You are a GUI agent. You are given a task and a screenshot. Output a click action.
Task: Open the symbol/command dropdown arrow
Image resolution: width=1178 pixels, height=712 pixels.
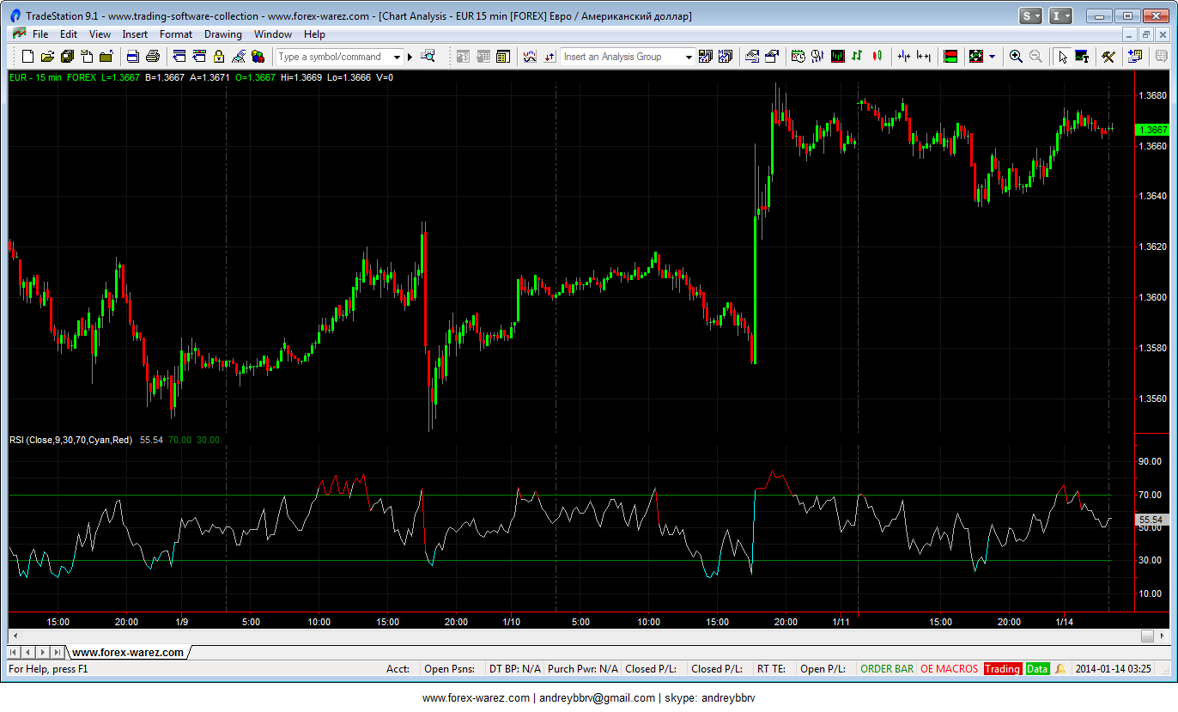[397, 57]
